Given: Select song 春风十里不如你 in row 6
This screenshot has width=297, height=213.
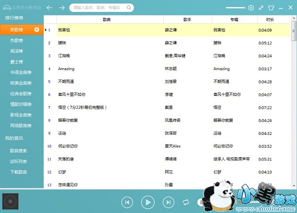Looking at the screenshot, I should 72,94.
